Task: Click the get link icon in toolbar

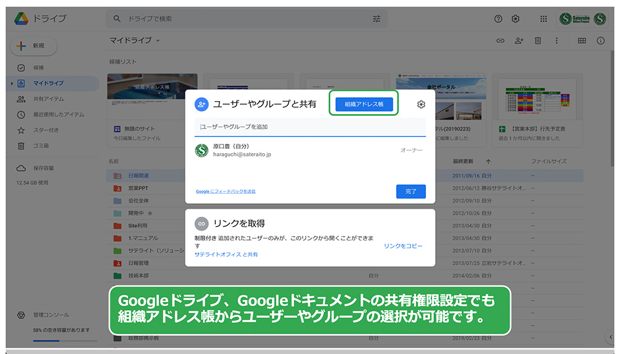Action: (x=500, y=41)
